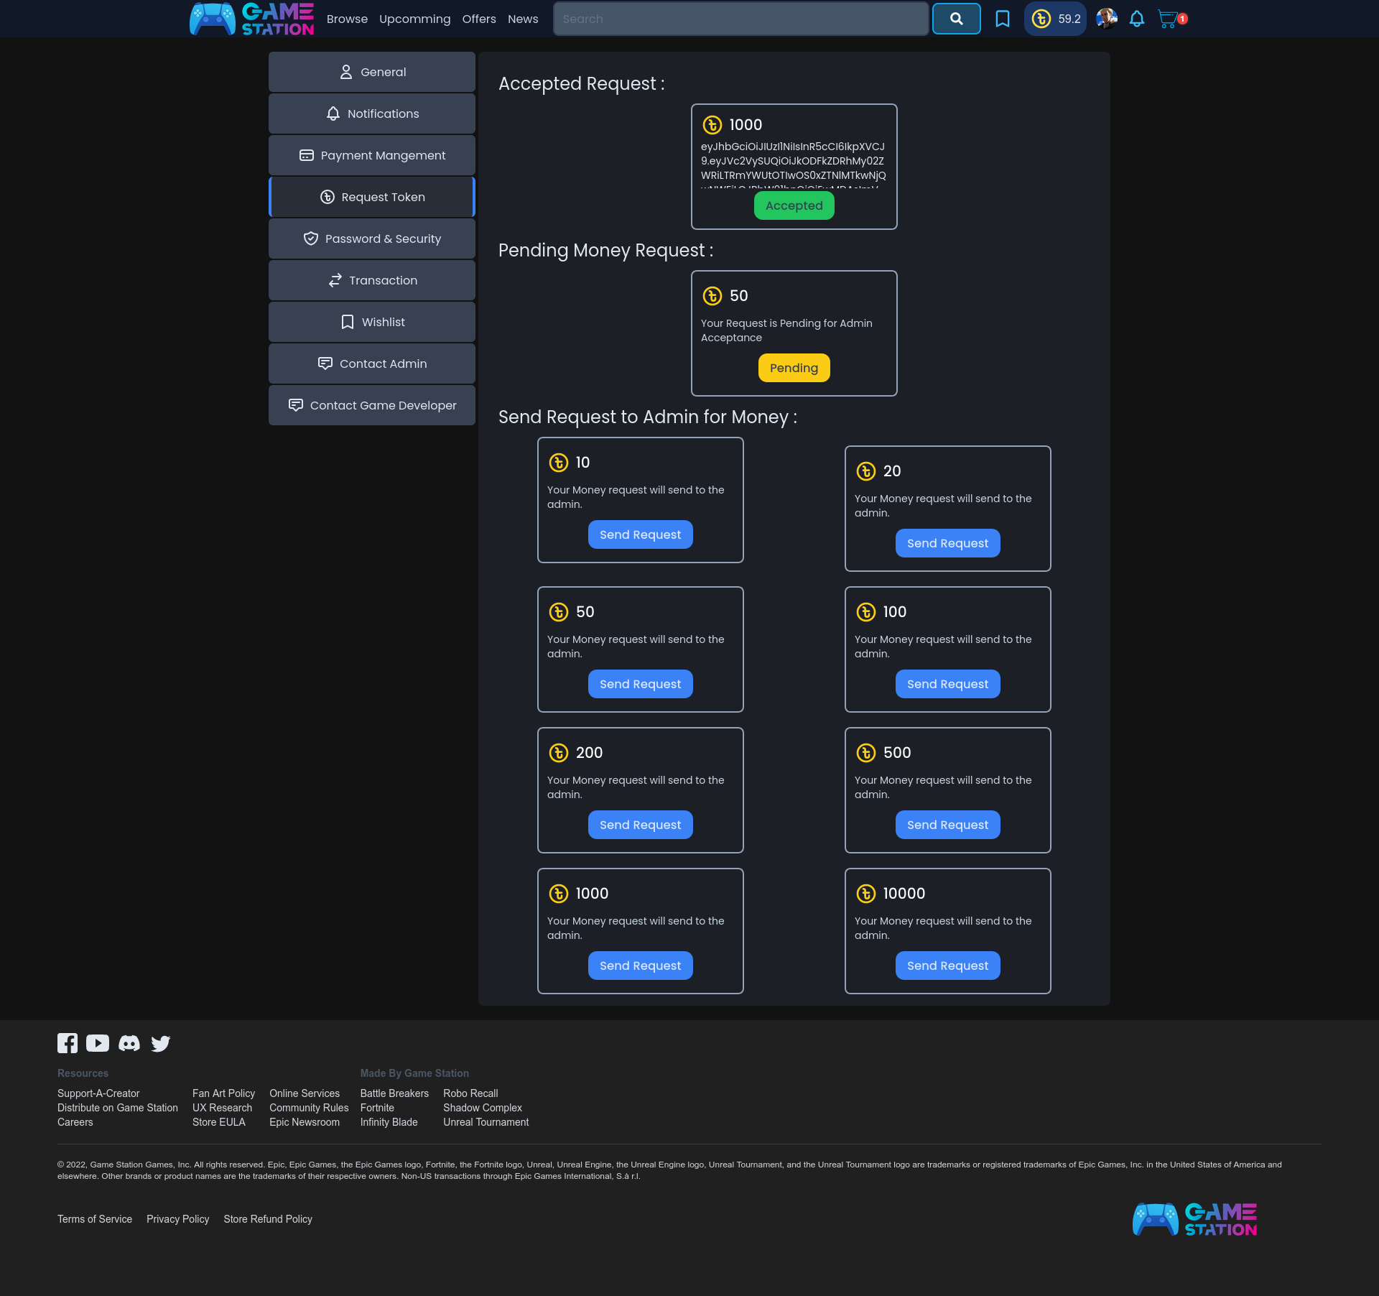The image size is (1379, 1296).
Task: Open the Twitter bird icon in footer
Action: click(x=161, y=1043)
